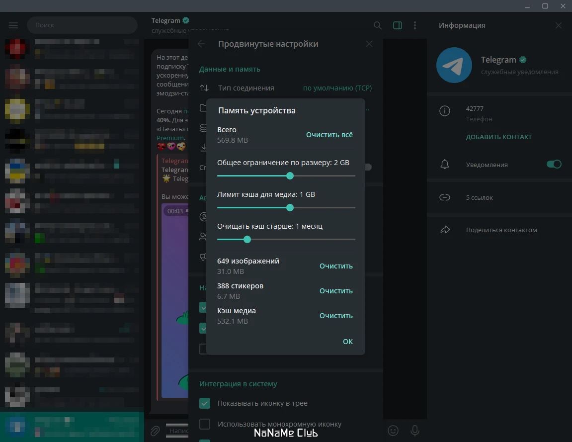Click the Очистить всё button
The width and height of the screenshot is (572, 442).
click(x=329, y=135)
